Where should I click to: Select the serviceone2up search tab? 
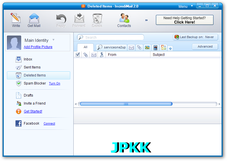point(111,47)
